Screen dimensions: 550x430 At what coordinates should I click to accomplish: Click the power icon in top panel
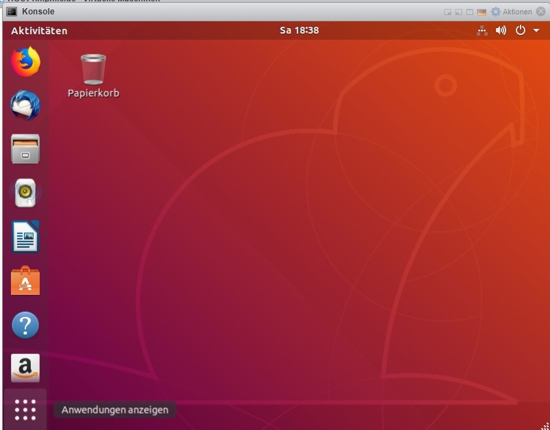point(521,30)
